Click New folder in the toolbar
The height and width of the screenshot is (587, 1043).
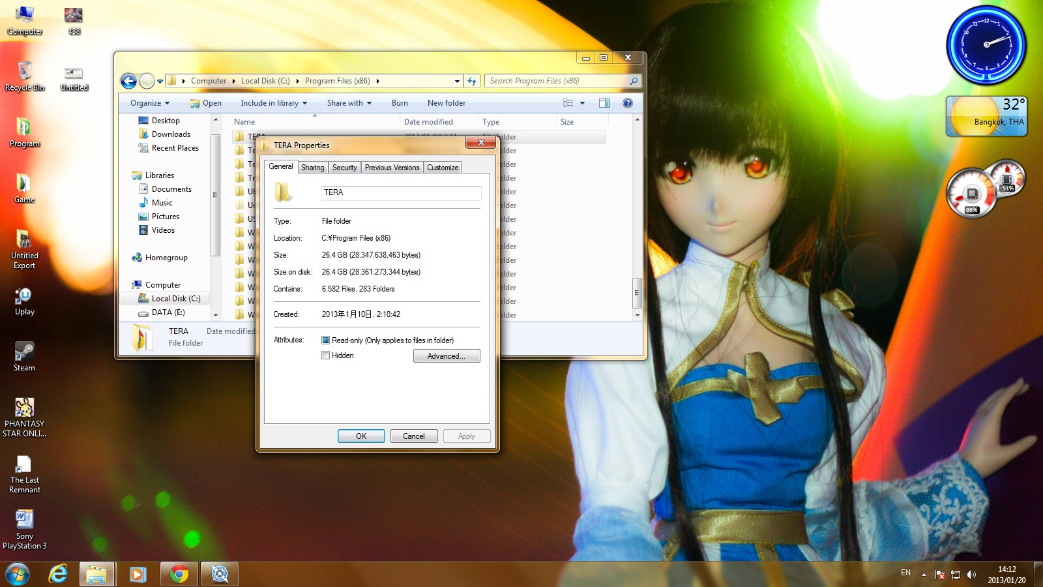tap(447, 103)
